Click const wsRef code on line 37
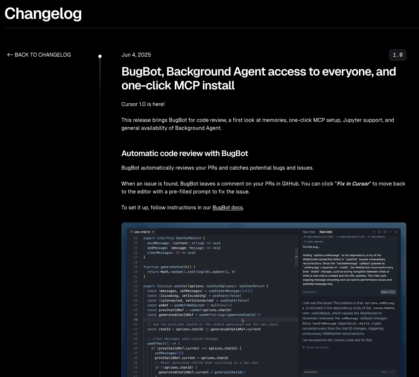 [x=189, y=305]
